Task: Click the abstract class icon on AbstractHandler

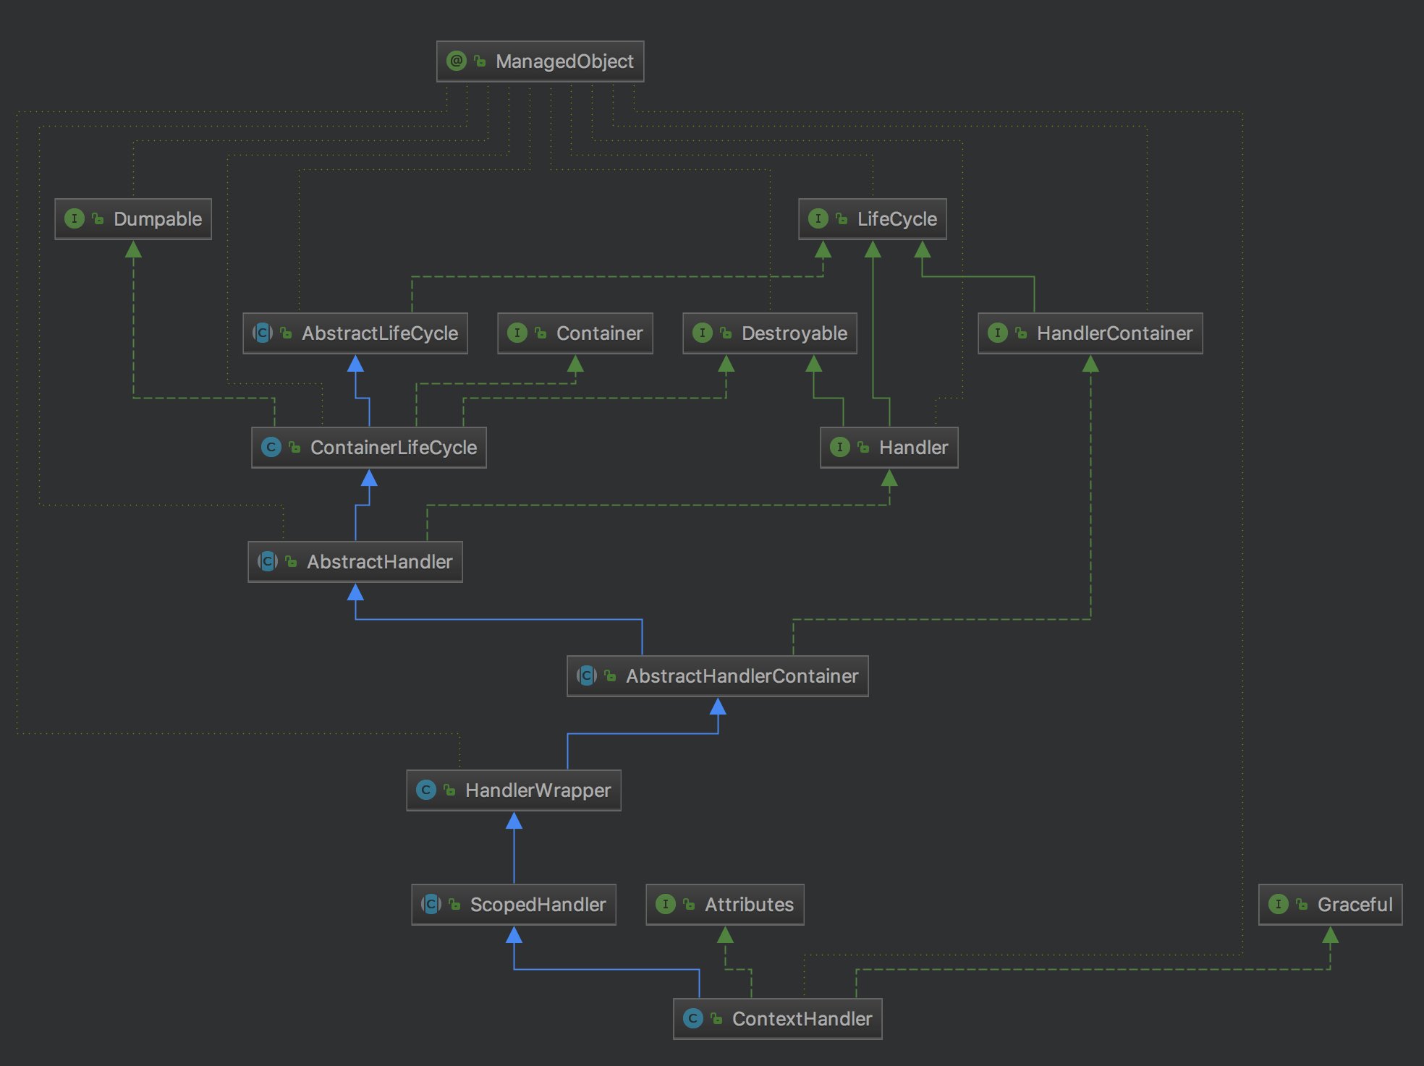Action: [268, 561]
